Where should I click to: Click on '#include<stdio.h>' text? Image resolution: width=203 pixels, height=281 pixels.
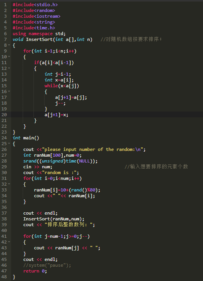(35, 5)
